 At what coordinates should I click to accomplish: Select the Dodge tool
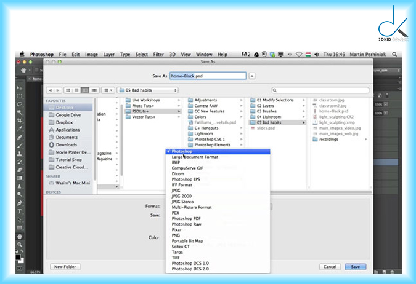[19, 194]
